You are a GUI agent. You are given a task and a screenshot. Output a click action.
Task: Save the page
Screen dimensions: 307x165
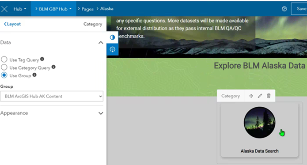(x=299, y=8)
